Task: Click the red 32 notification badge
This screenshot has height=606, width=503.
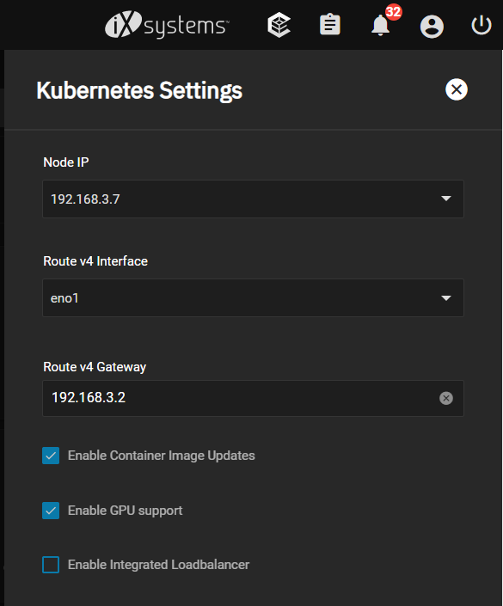Action: tap(394, 12)
